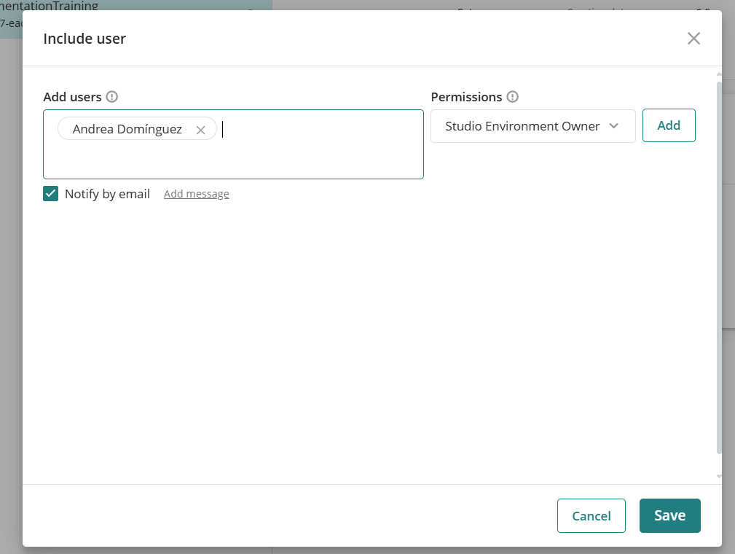The width and height of the screenshot is (735, 554).
Task: Click the Add users field label
Action: pyautogui.click(x=72, y=97)
